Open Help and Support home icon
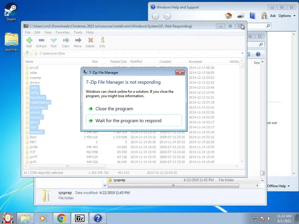299x224 pixels. [228, 16]
